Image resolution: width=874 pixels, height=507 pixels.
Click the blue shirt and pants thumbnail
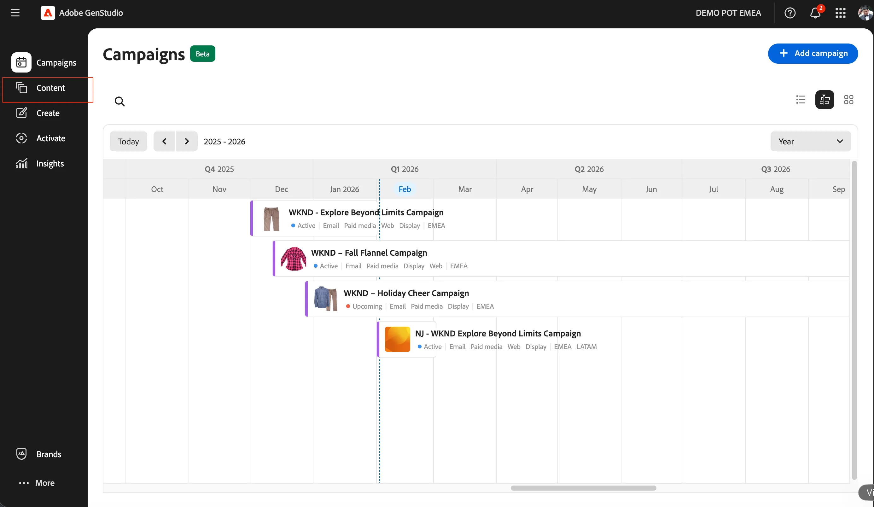click(326, 299)
